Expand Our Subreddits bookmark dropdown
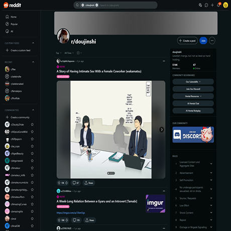The width and height of the screenshot is (231, 231). click(193, 82)
